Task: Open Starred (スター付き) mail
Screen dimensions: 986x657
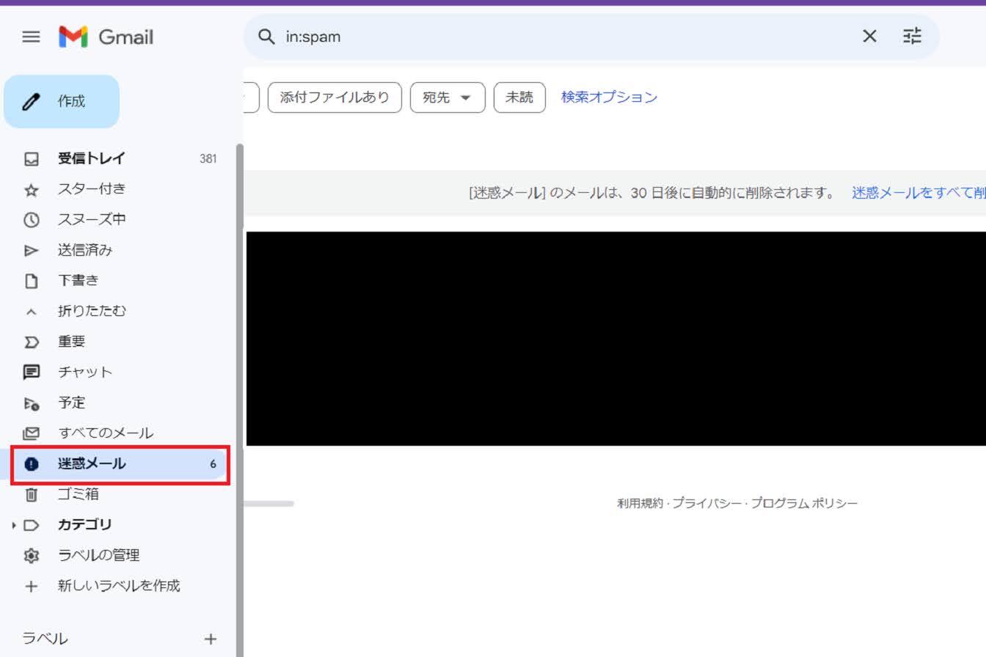Action: tap(92, 189)
